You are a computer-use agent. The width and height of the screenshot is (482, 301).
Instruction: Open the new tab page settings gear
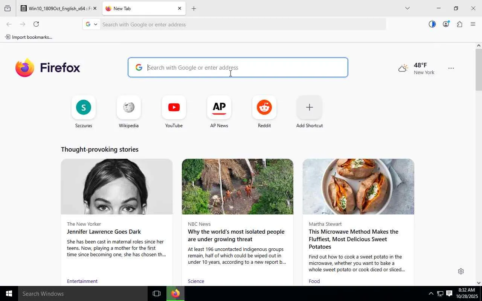click(x=461, y=271)
